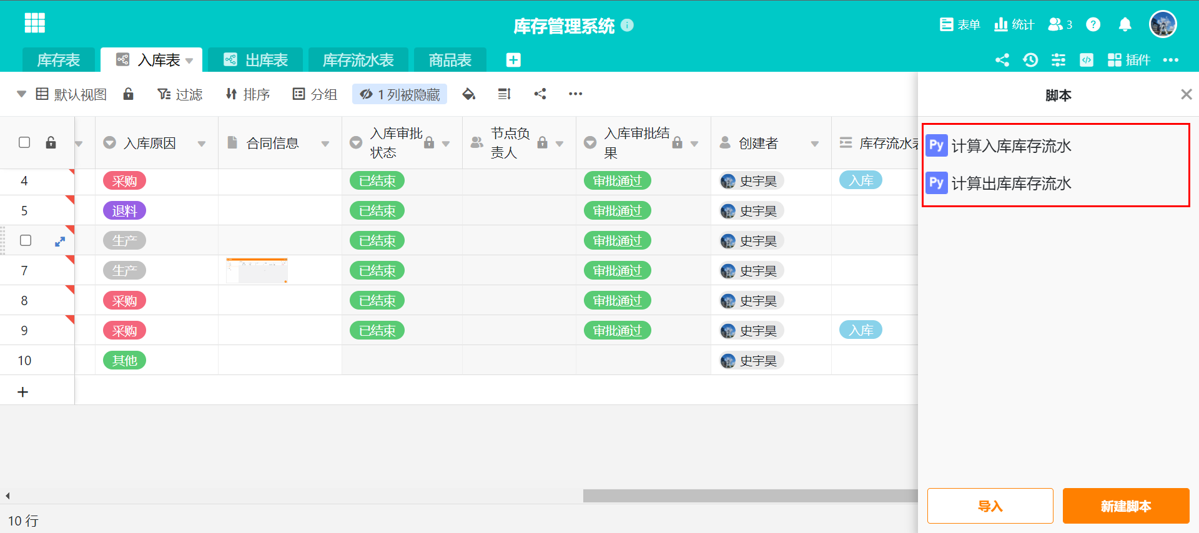Check the row 6 selection checkbox

click(26, 240)
